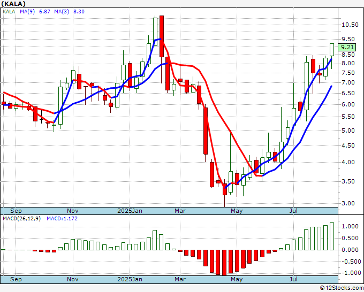Click the 1.000 MACD axis label
Image resolution: width=364 pixels, height=292 pixels.
(x=350, y=227)
